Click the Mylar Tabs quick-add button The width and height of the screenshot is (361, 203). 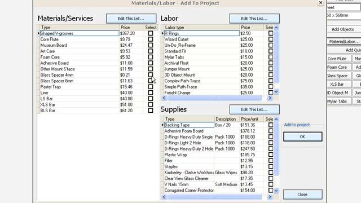[x=339, y=101]
